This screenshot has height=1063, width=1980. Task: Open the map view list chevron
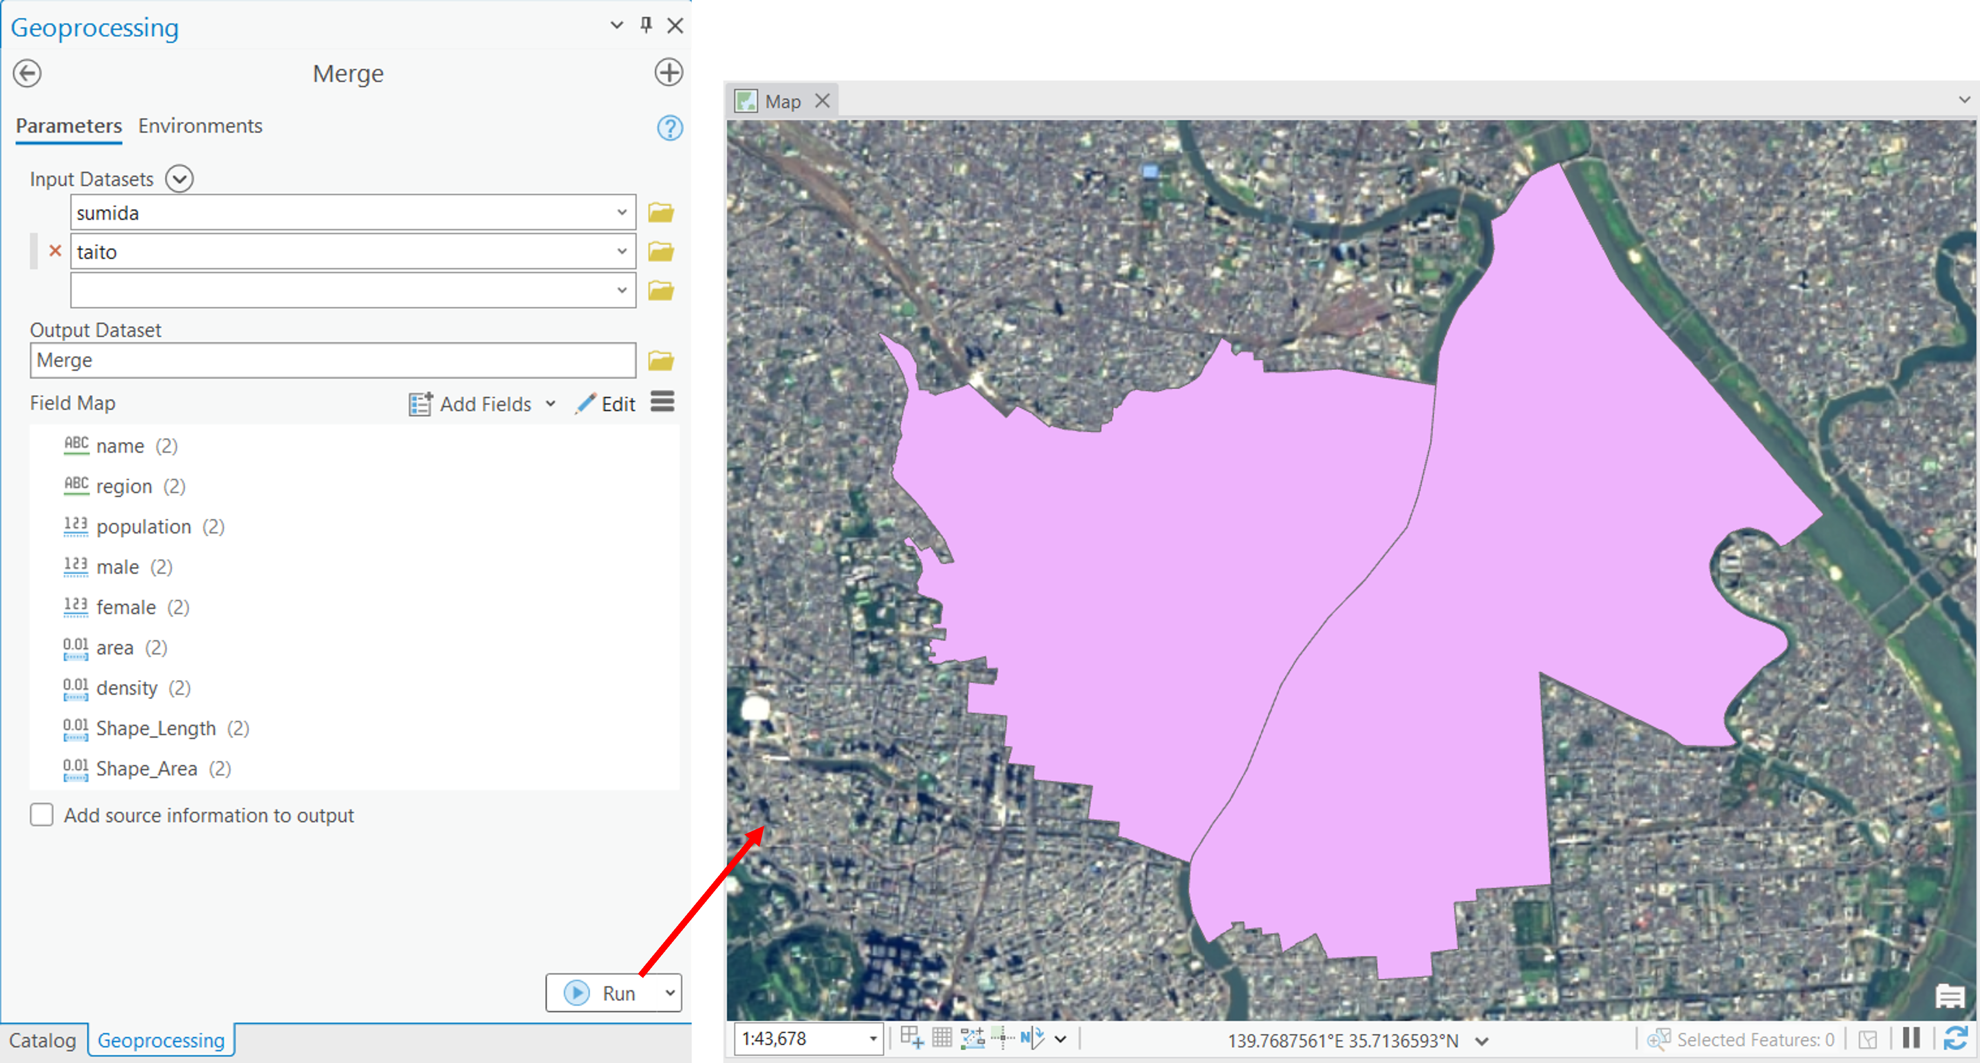1964,100
